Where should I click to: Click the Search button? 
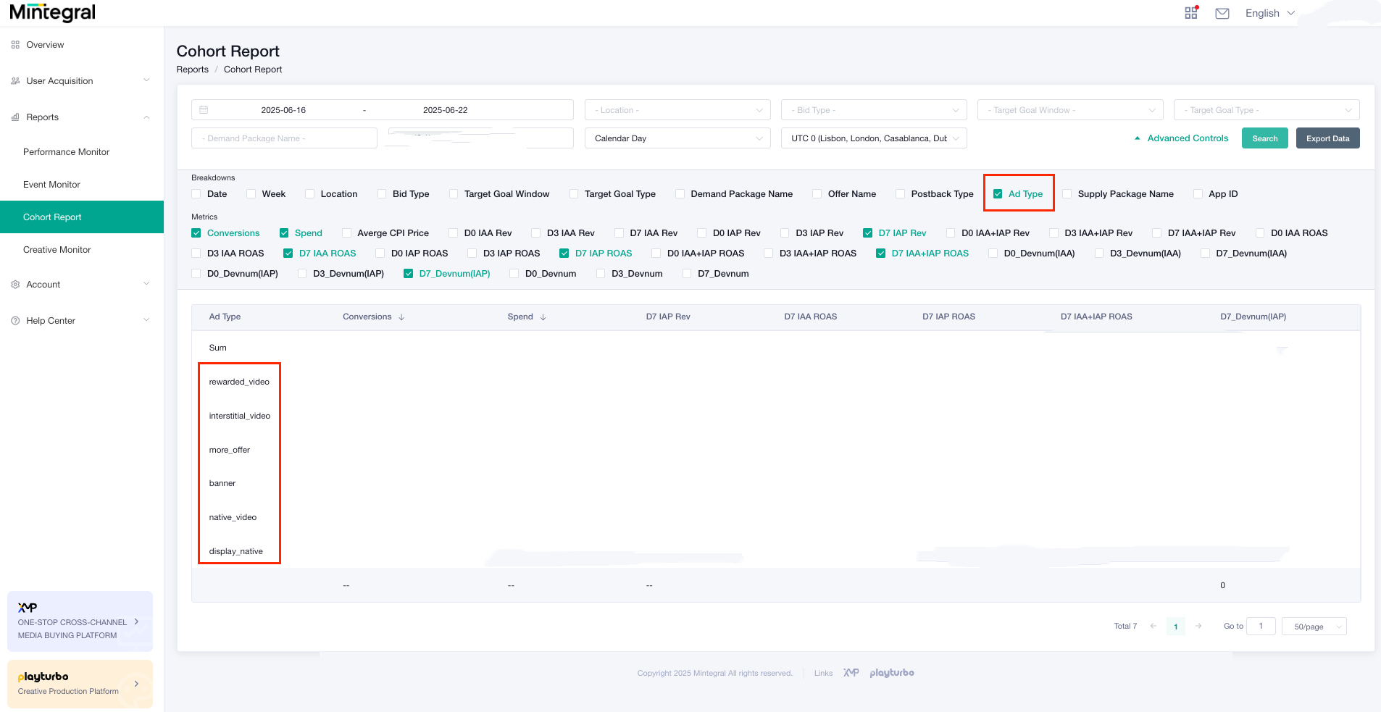[1264, 138]
